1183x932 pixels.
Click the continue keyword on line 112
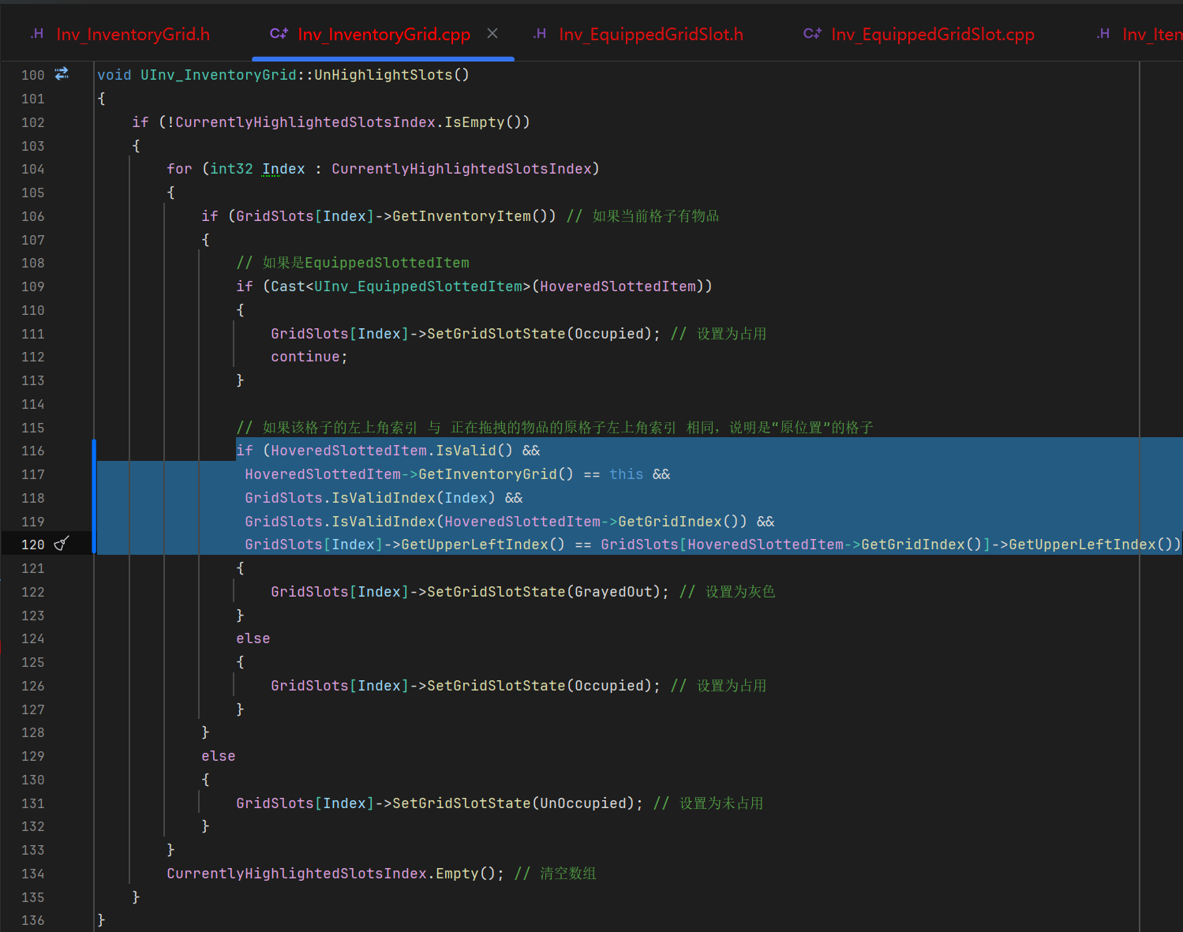click(305, 357)
